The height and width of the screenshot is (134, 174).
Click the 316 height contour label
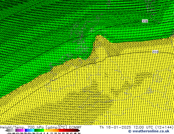155,52
